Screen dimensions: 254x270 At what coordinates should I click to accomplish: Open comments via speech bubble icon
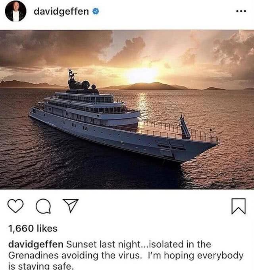point(43,206)
